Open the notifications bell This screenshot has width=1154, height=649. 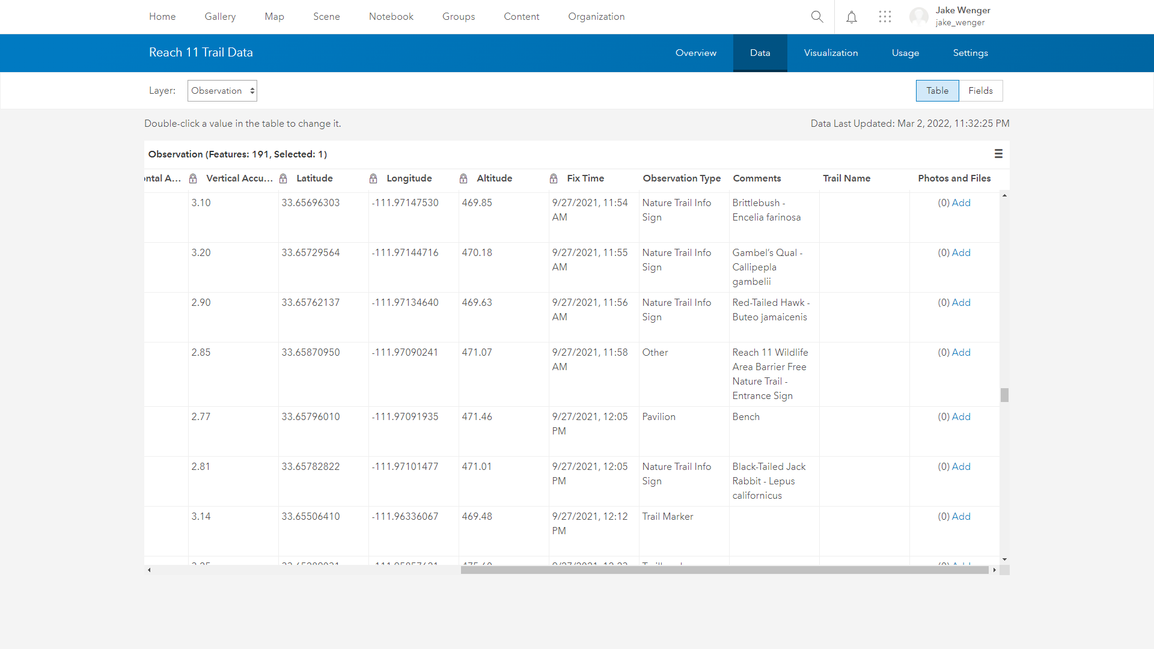click(x=852, y=17)
